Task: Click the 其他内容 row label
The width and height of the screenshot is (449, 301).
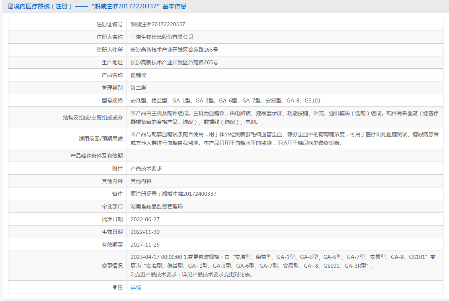Action: (112, 181)
